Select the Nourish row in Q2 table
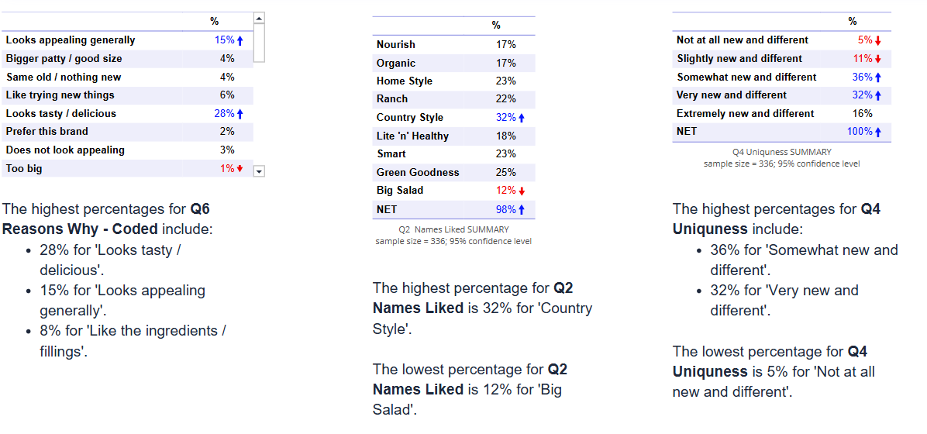The width and height of the screenshot is (927, 434). [x=453, y=44]
